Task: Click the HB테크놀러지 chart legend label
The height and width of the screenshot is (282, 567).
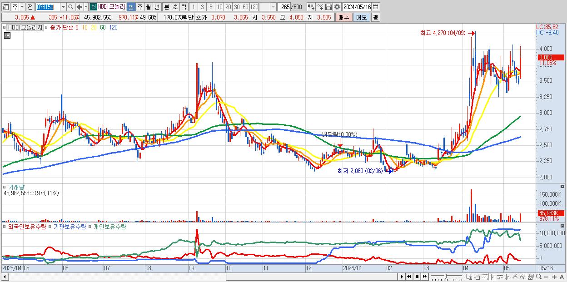Action: [25, 27]
